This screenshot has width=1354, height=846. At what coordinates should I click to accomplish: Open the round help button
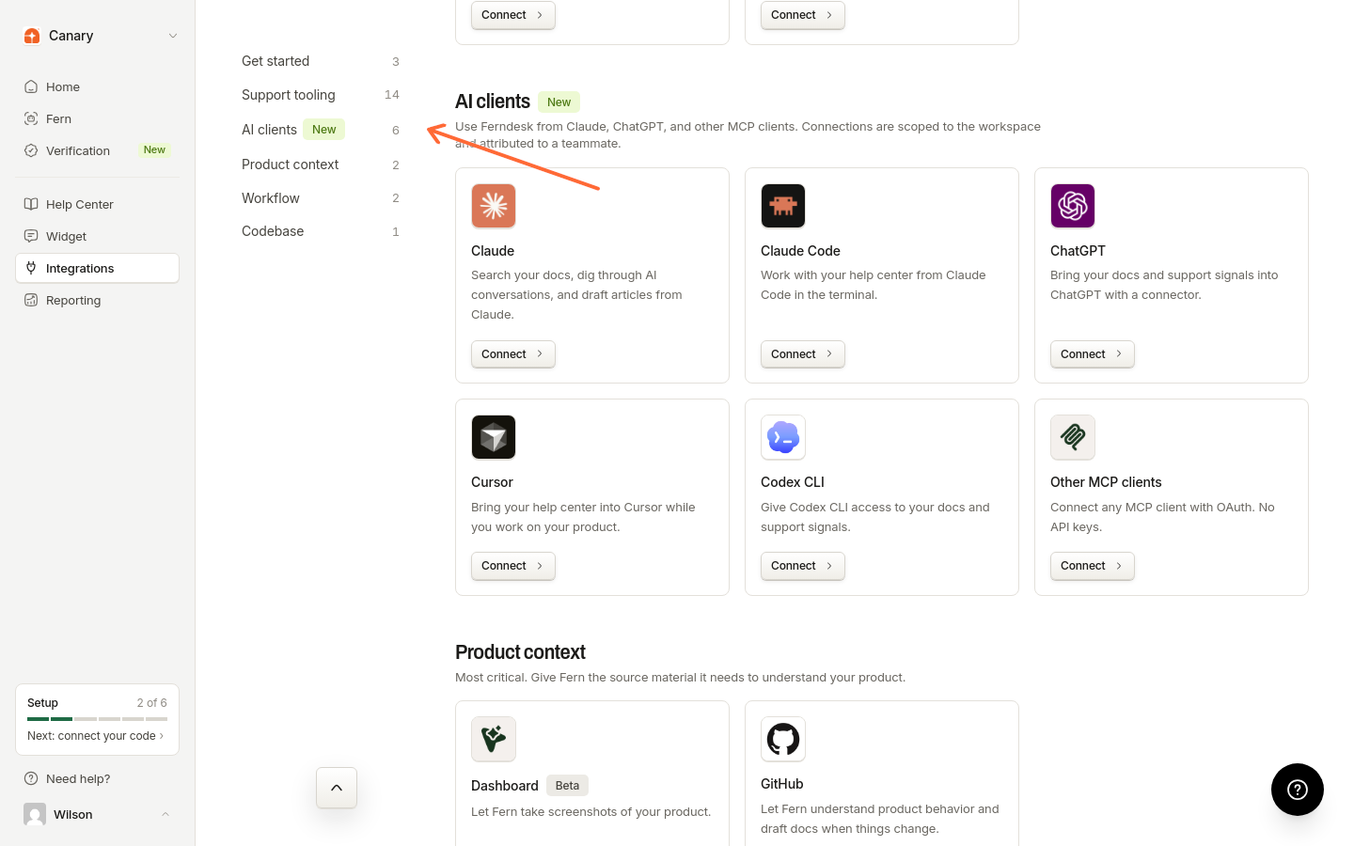[1298, 790]
